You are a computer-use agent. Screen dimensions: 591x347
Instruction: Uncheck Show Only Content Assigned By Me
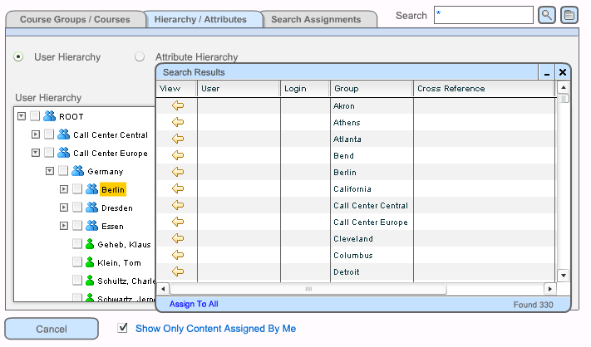coord(124,328)
